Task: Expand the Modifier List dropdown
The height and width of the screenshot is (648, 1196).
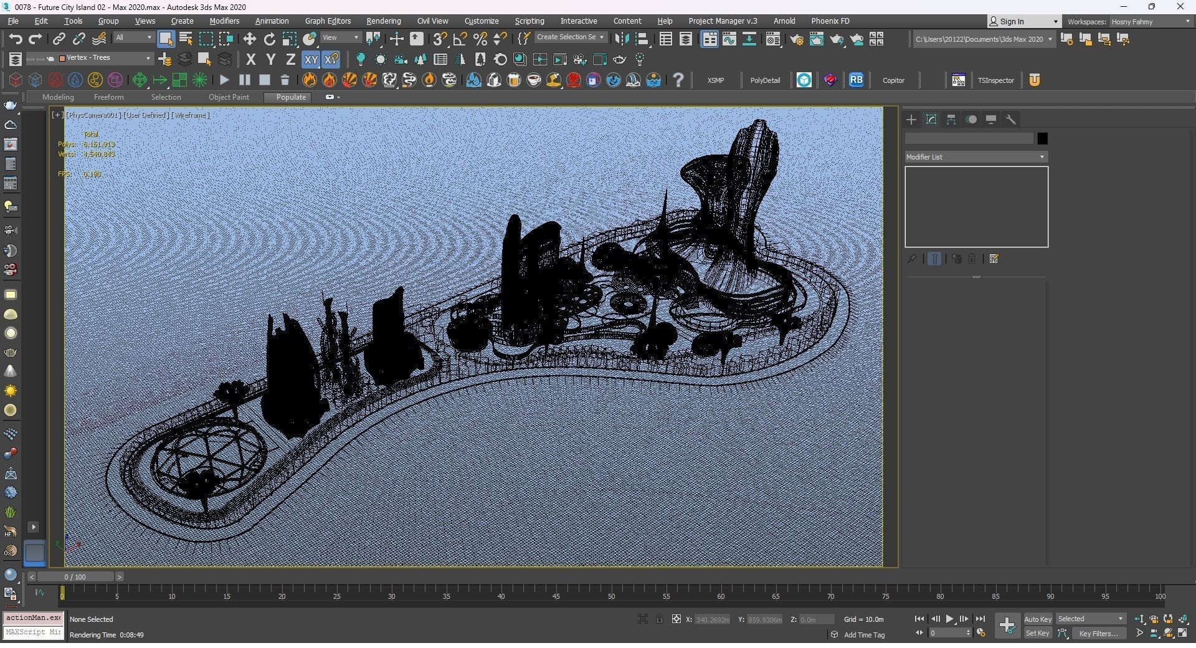Action: click(x=976, y=157)
